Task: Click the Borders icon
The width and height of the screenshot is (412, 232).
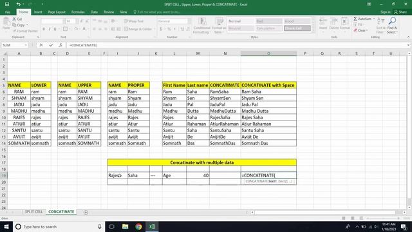Action: (65, 29)
